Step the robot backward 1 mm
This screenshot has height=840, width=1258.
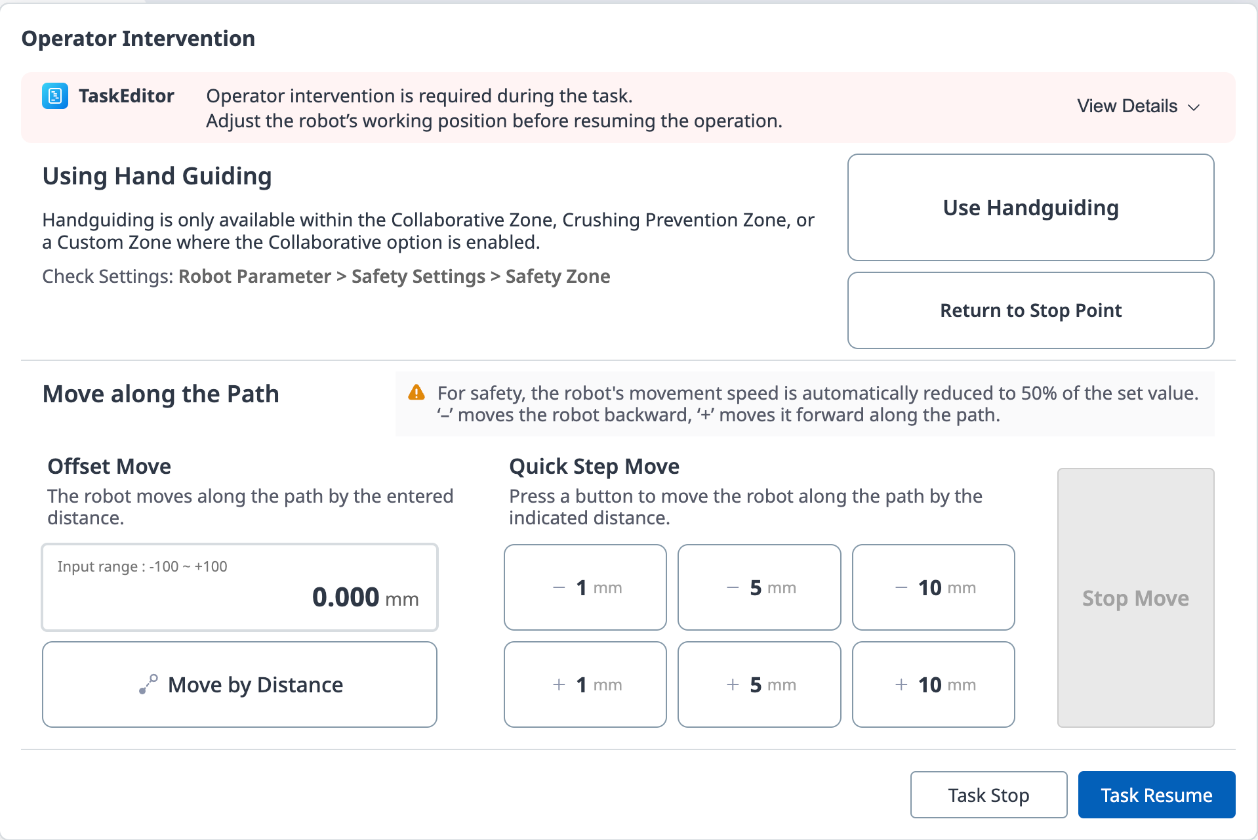(585, 587)
